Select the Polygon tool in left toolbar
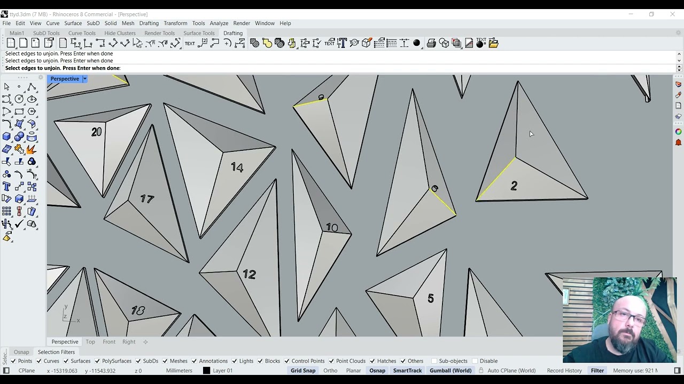Image resolution: width=684 pixels, height=384 pixels. [x=32, y=111]
